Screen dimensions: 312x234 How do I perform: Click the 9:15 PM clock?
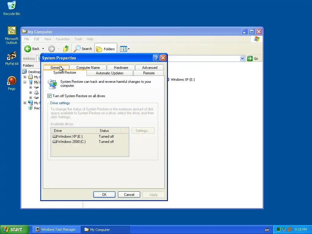(301, 230)
